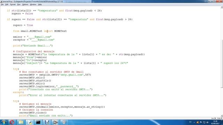Open the Action Center flag icon
The height and width of the screenshot is (125, 223).
201,122
